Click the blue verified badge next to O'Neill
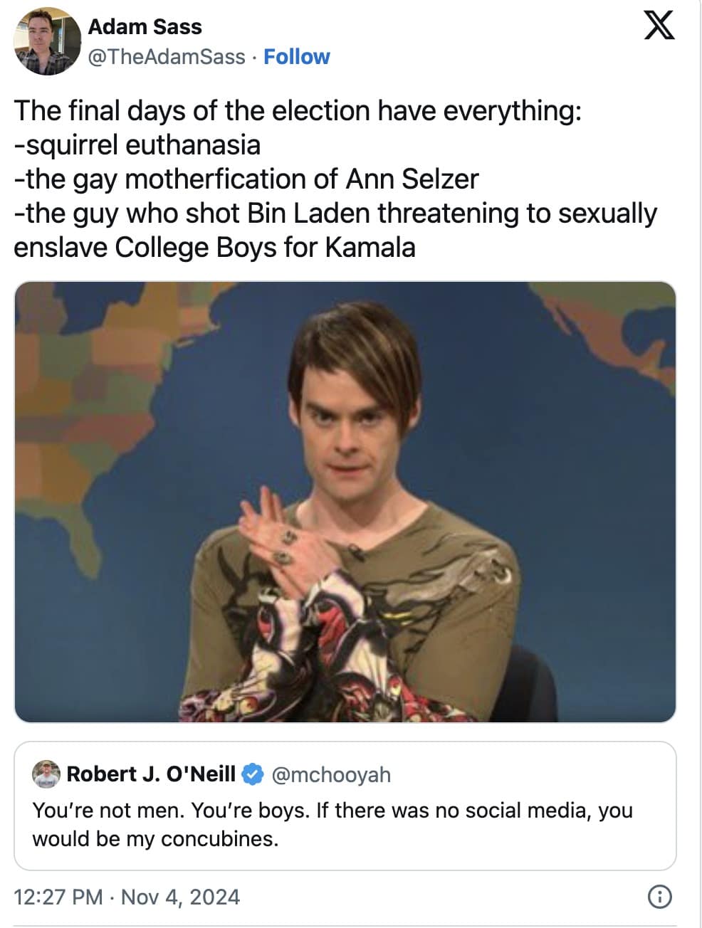Viewport: 702px width, 928px height. coord(253,774)
